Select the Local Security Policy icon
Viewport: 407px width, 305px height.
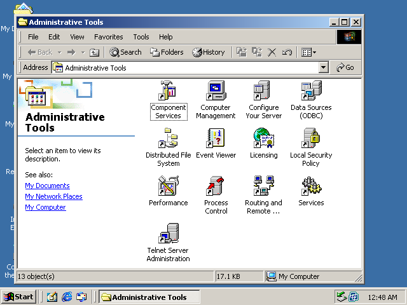click(x=310, y=139)
